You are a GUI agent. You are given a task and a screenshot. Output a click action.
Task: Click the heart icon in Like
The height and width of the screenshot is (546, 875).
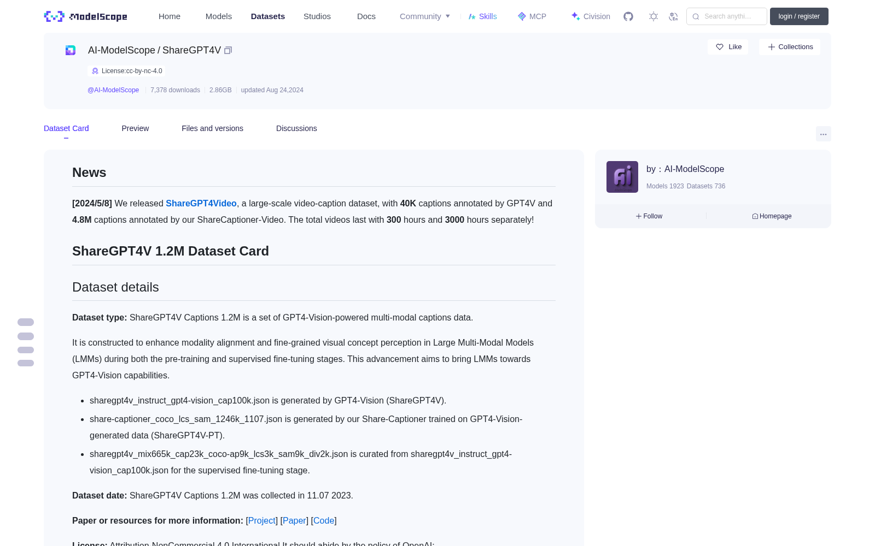(x=720, y=47)
